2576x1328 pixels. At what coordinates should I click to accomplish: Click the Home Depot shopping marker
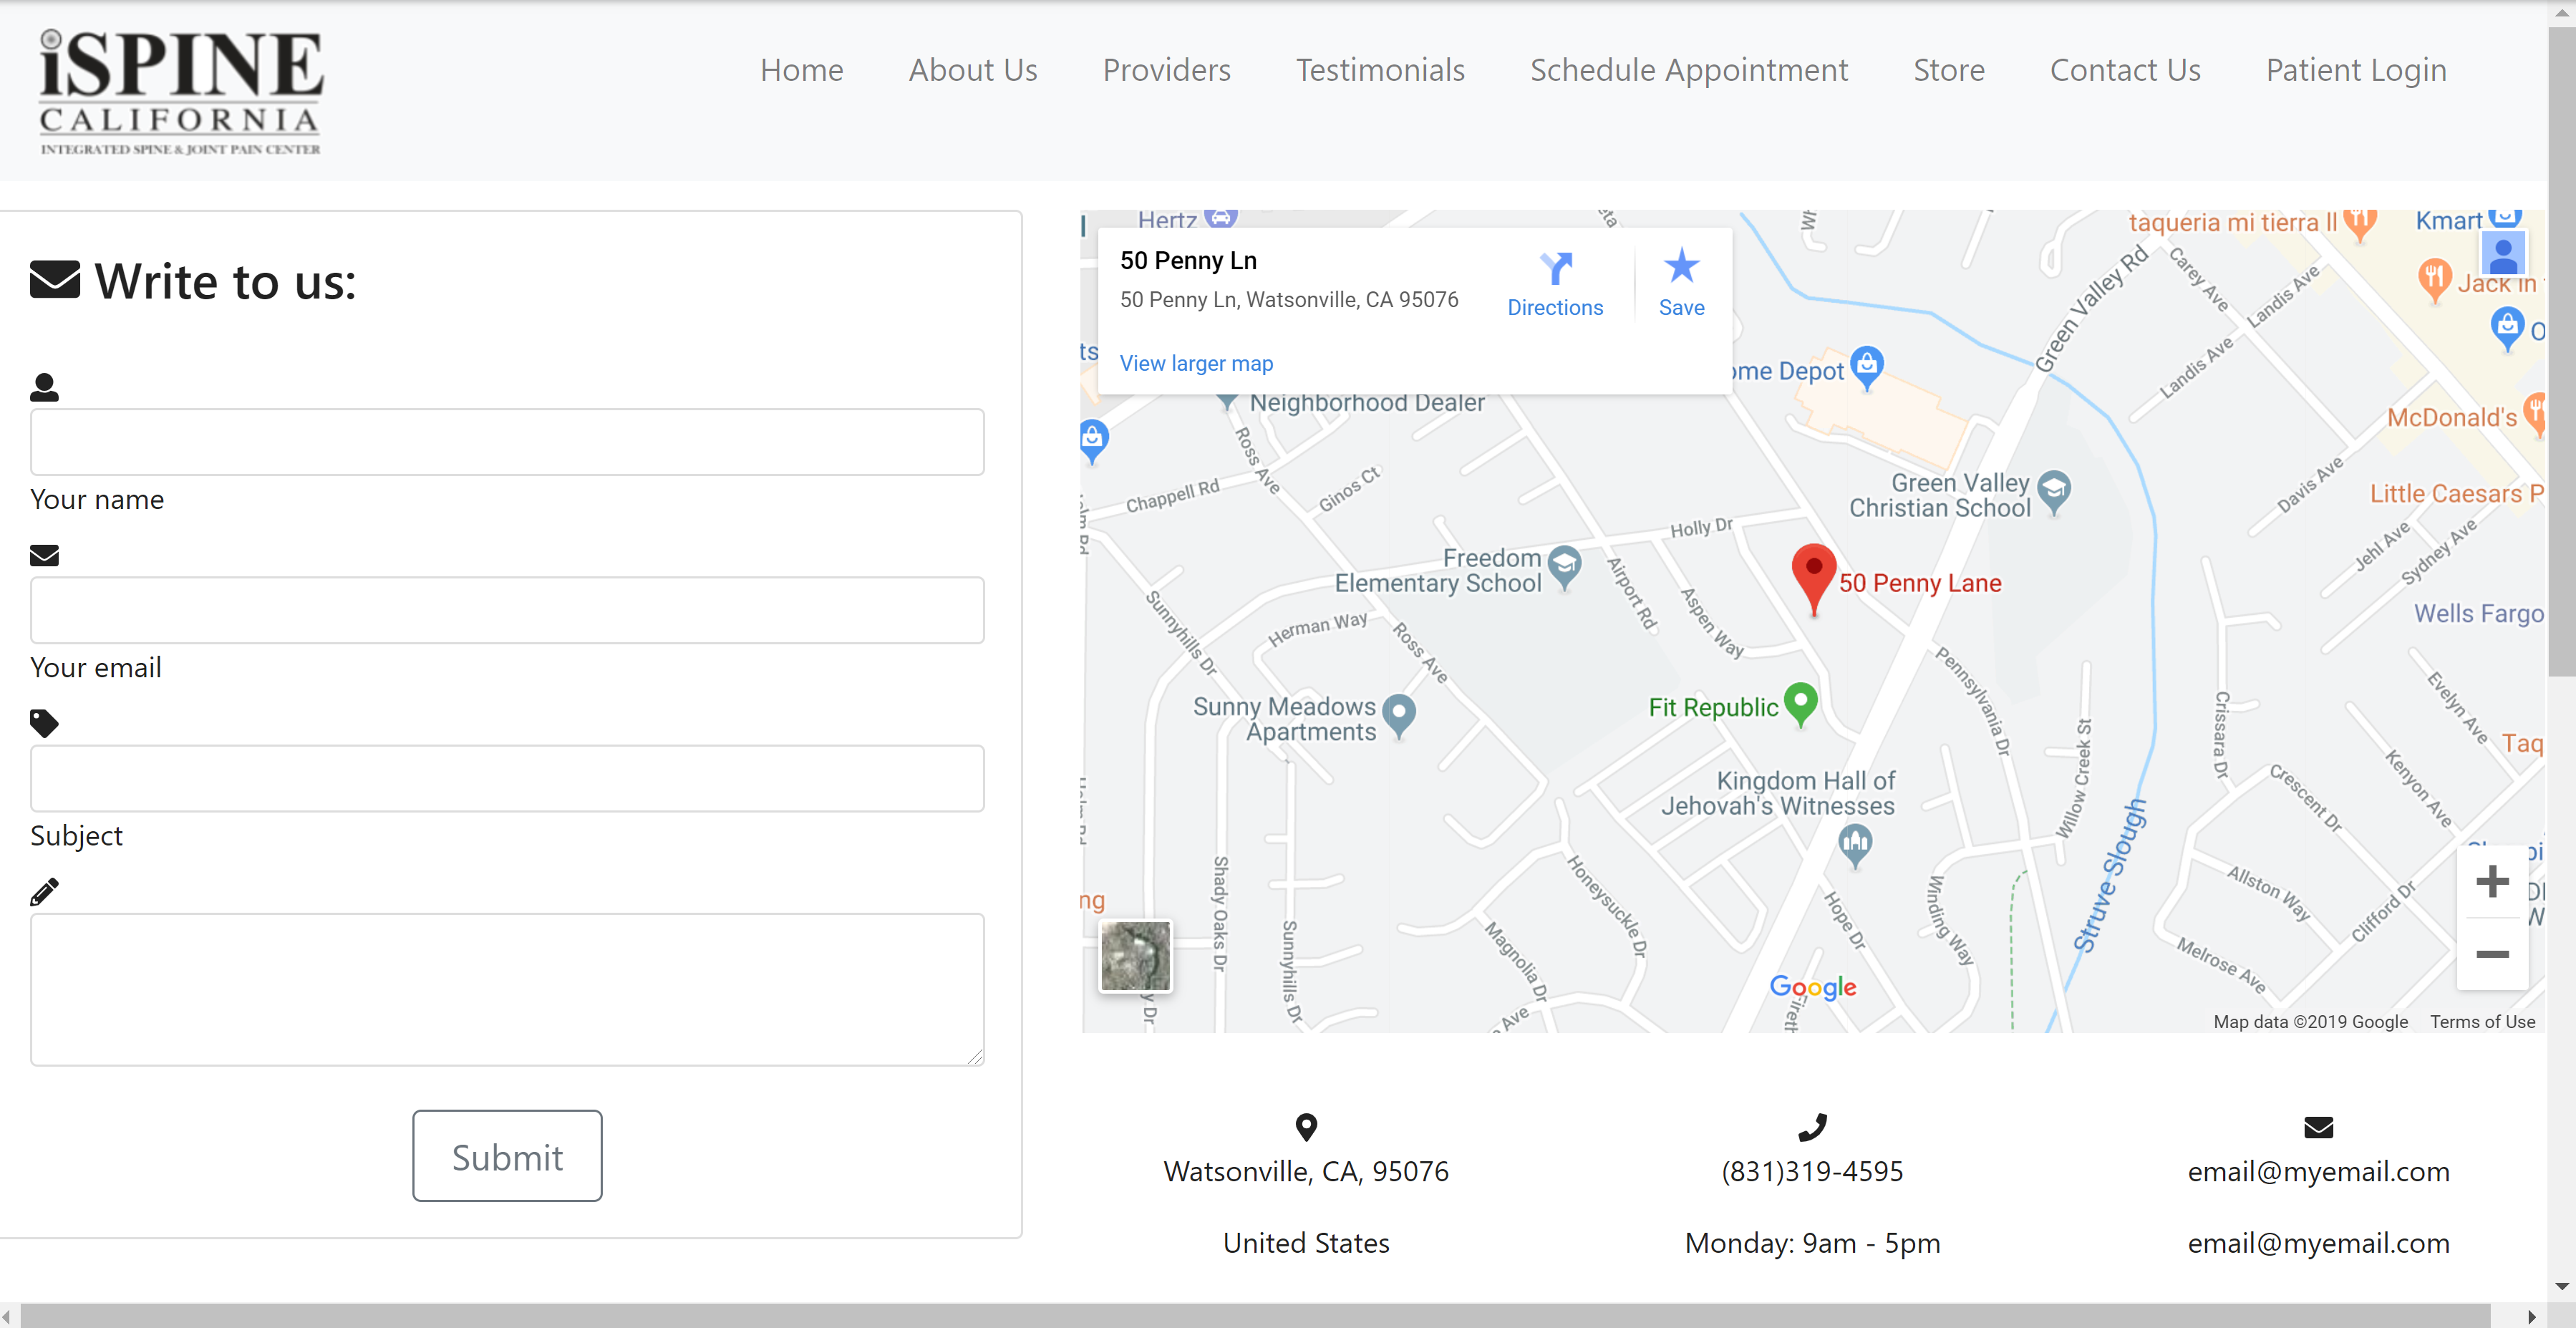(1866, 365)
